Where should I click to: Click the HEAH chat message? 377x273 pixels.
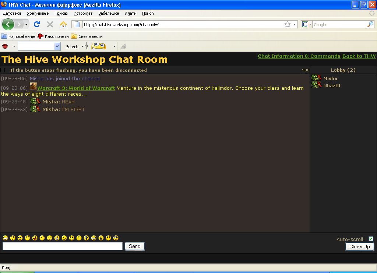pos(68,102)
